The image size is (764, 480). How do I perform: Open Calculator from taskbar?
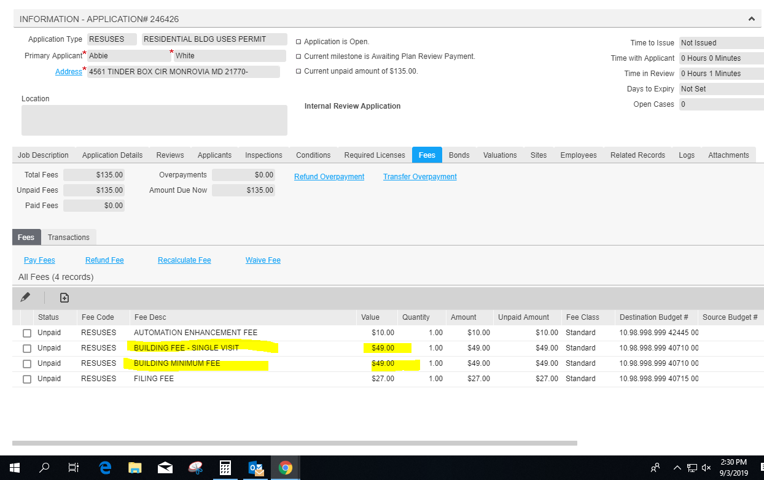(225, 468)
